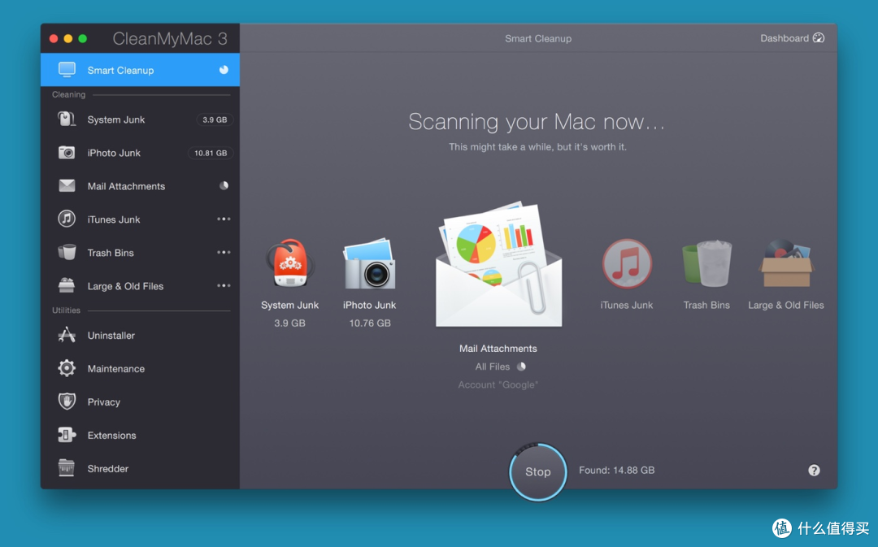
Task: Click the Privacy shield icon in sidebar
Action: [67, 402]
